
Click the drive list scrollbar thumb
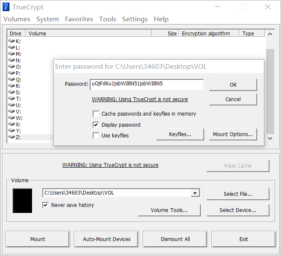point(270,91)
